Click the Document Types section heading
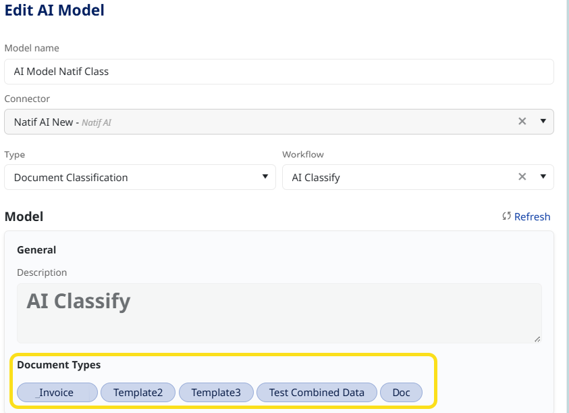The image size is (569, 413). pyautogui.click(x=59, y=365)
